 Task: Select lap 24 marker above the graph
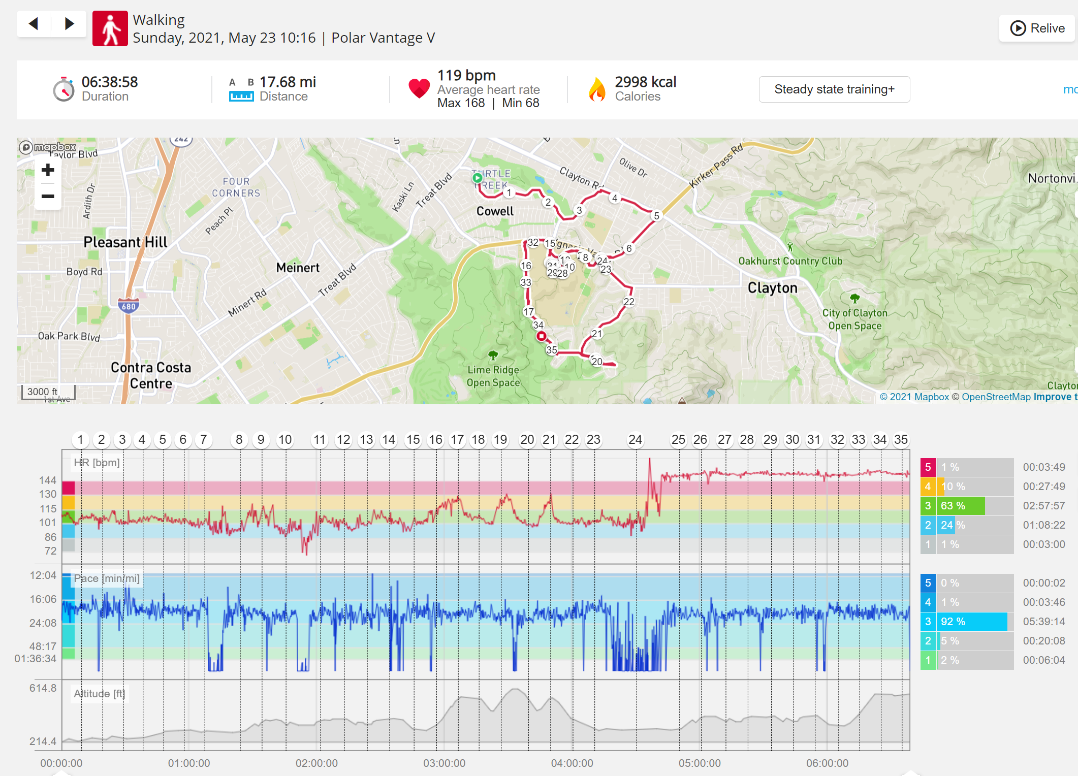[x=635, y=439]
